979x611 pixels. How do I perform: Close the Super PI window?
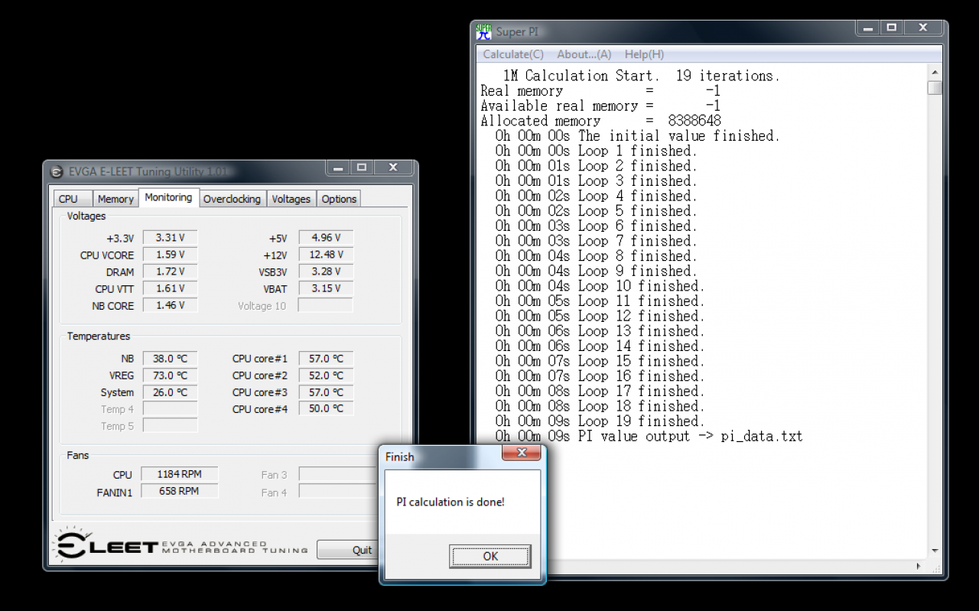(922, 28)
